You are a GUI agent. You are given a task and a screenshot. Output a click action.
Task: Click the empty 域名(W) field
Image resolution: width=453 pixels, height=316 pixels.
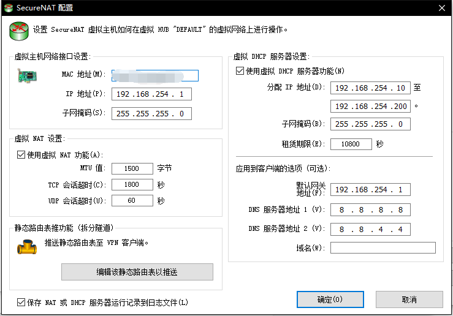pos(383,248)
